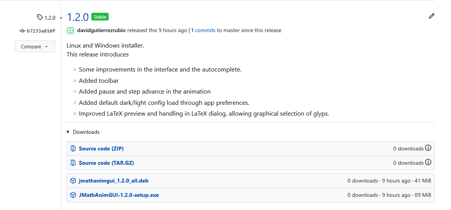Open the Compare dropdown
This screenshot has height=210, width=451.
click(35, 46)
